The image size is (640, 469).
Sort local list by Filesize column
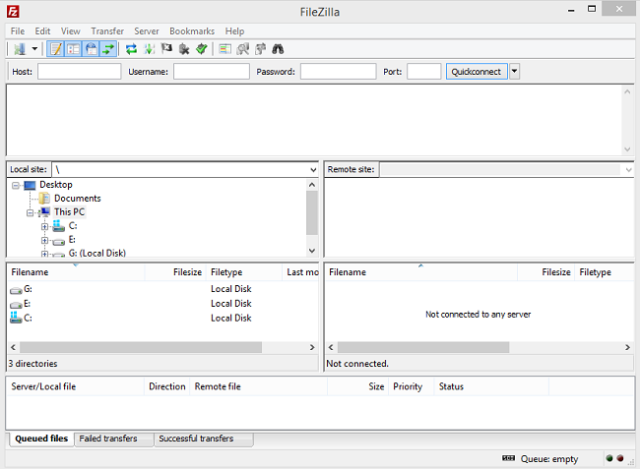click(175, 272)
